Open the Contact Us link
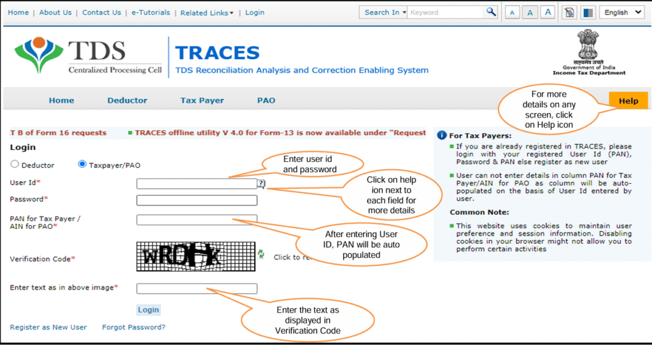Screen dimensions: 652x345 click(101, 13)
